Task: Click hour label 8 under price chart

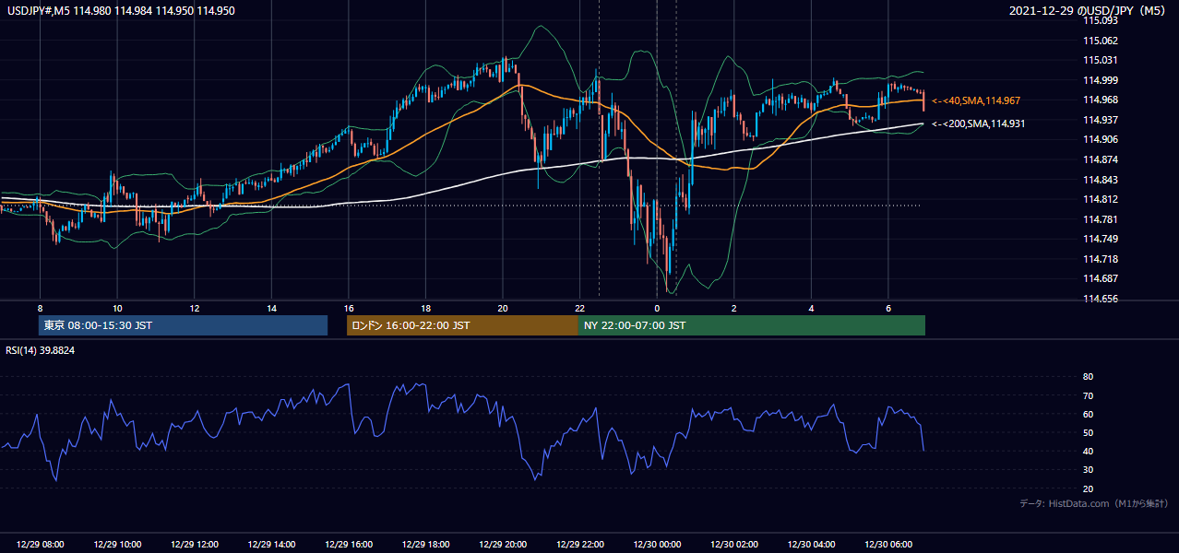Action: coord(41,308)
